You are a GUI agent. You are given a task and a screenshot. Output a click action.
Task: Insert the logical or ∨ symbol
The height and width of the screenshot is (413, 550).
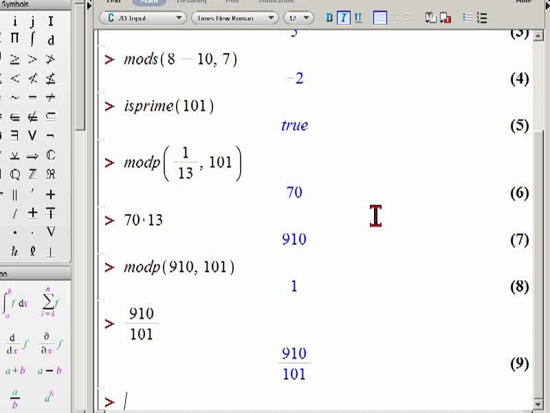(32, 135)
